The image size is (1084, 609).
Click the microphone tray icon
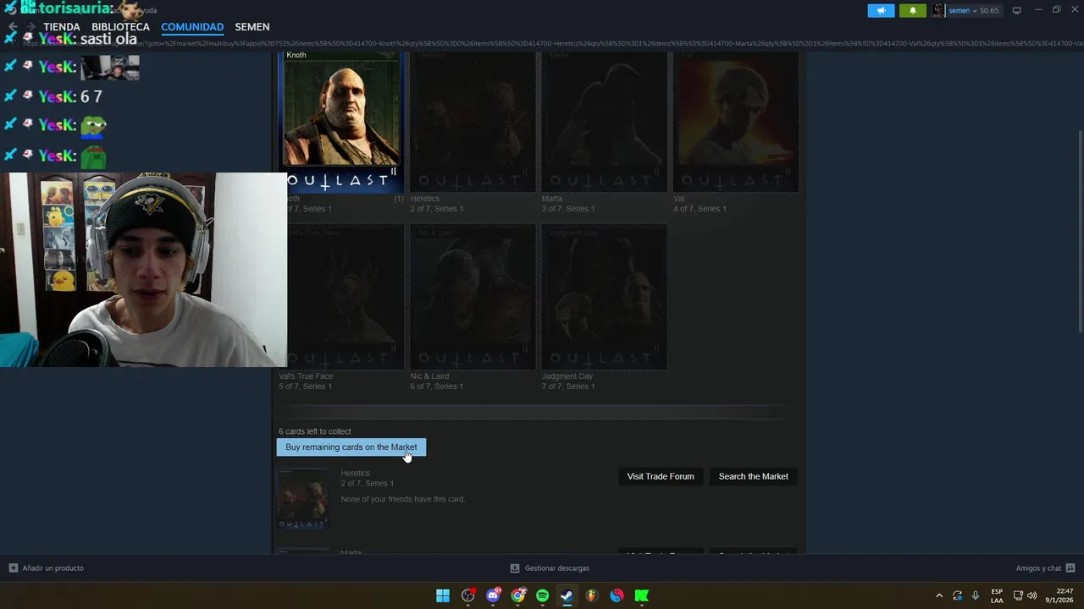pyautogui.click(x=976, y=595)
